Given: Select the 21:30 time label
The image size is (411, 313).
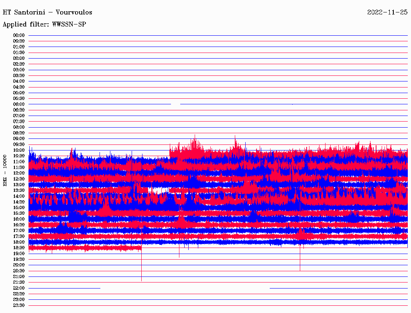Looking at the screenshot, I should pyautogui.click(x=19, y=282).
